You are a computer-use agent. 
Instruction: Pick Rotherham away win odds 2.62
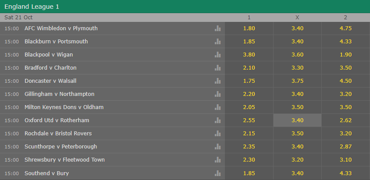pyautogui.click(x=345, y=120)
